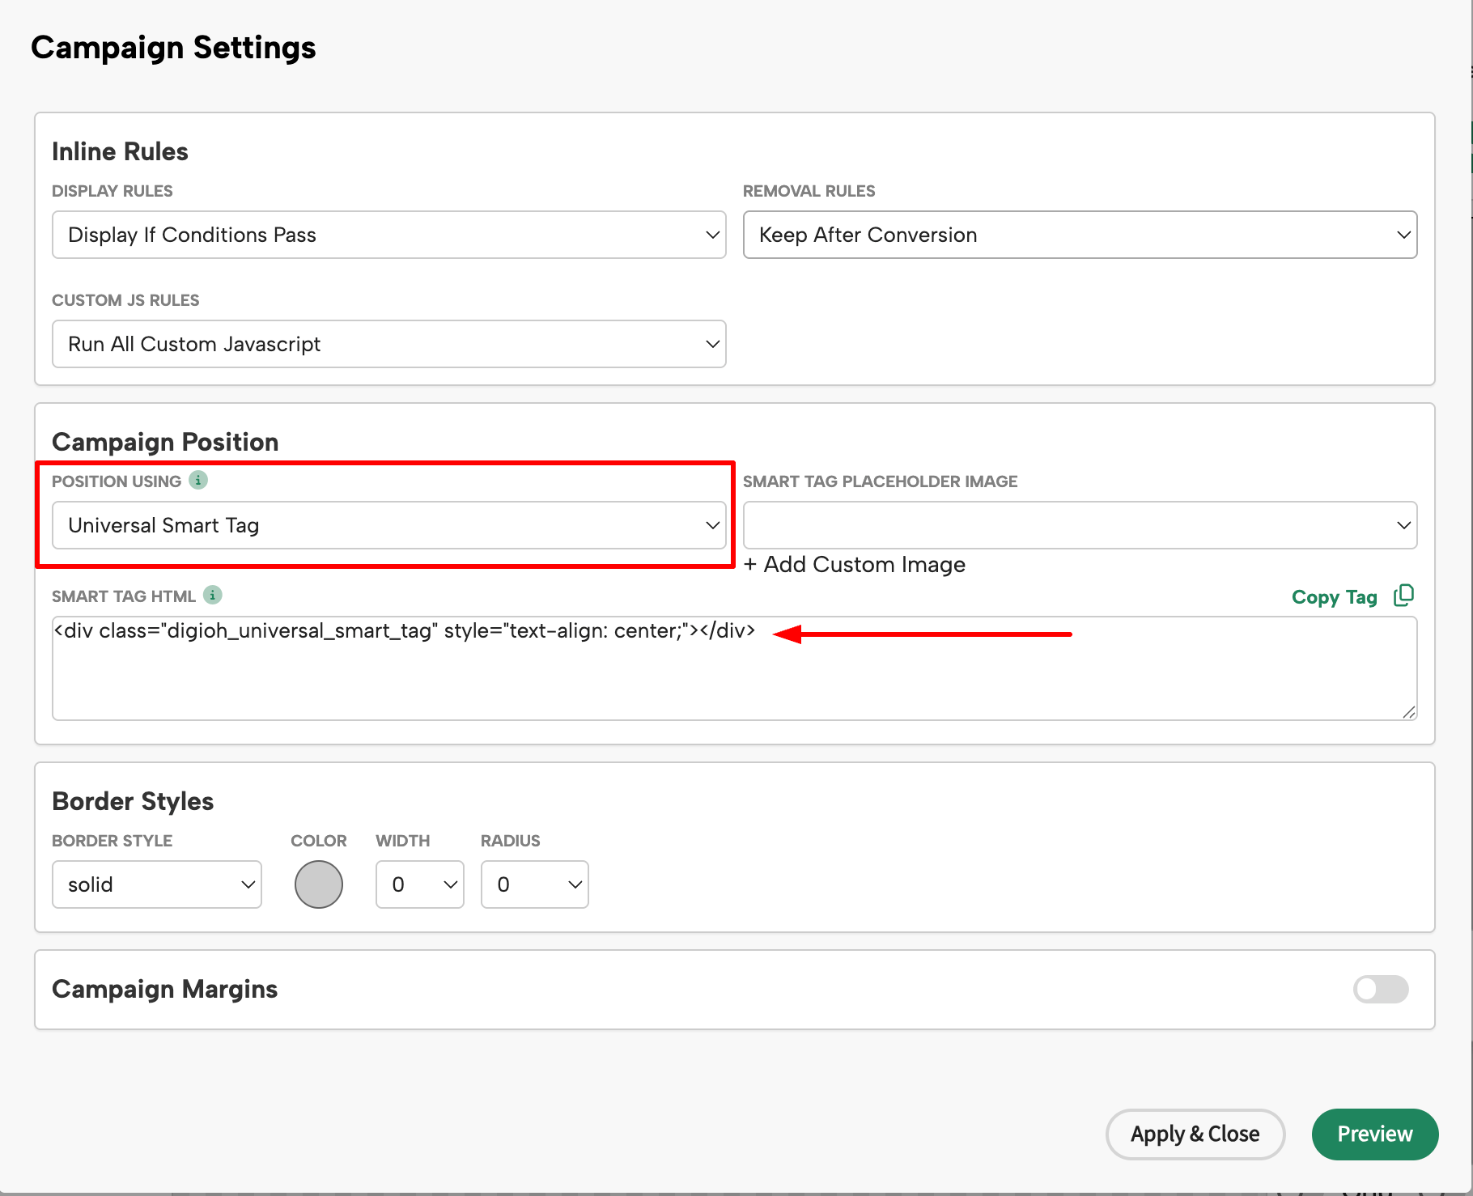Click the Add Custom Image link
Viewport: 1473px width, 1196px height.
point(854,564)
